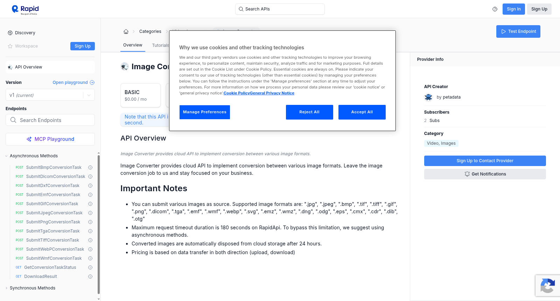
Task: Open info for GetConversionTaskStatus
Action: click(90, 267)
